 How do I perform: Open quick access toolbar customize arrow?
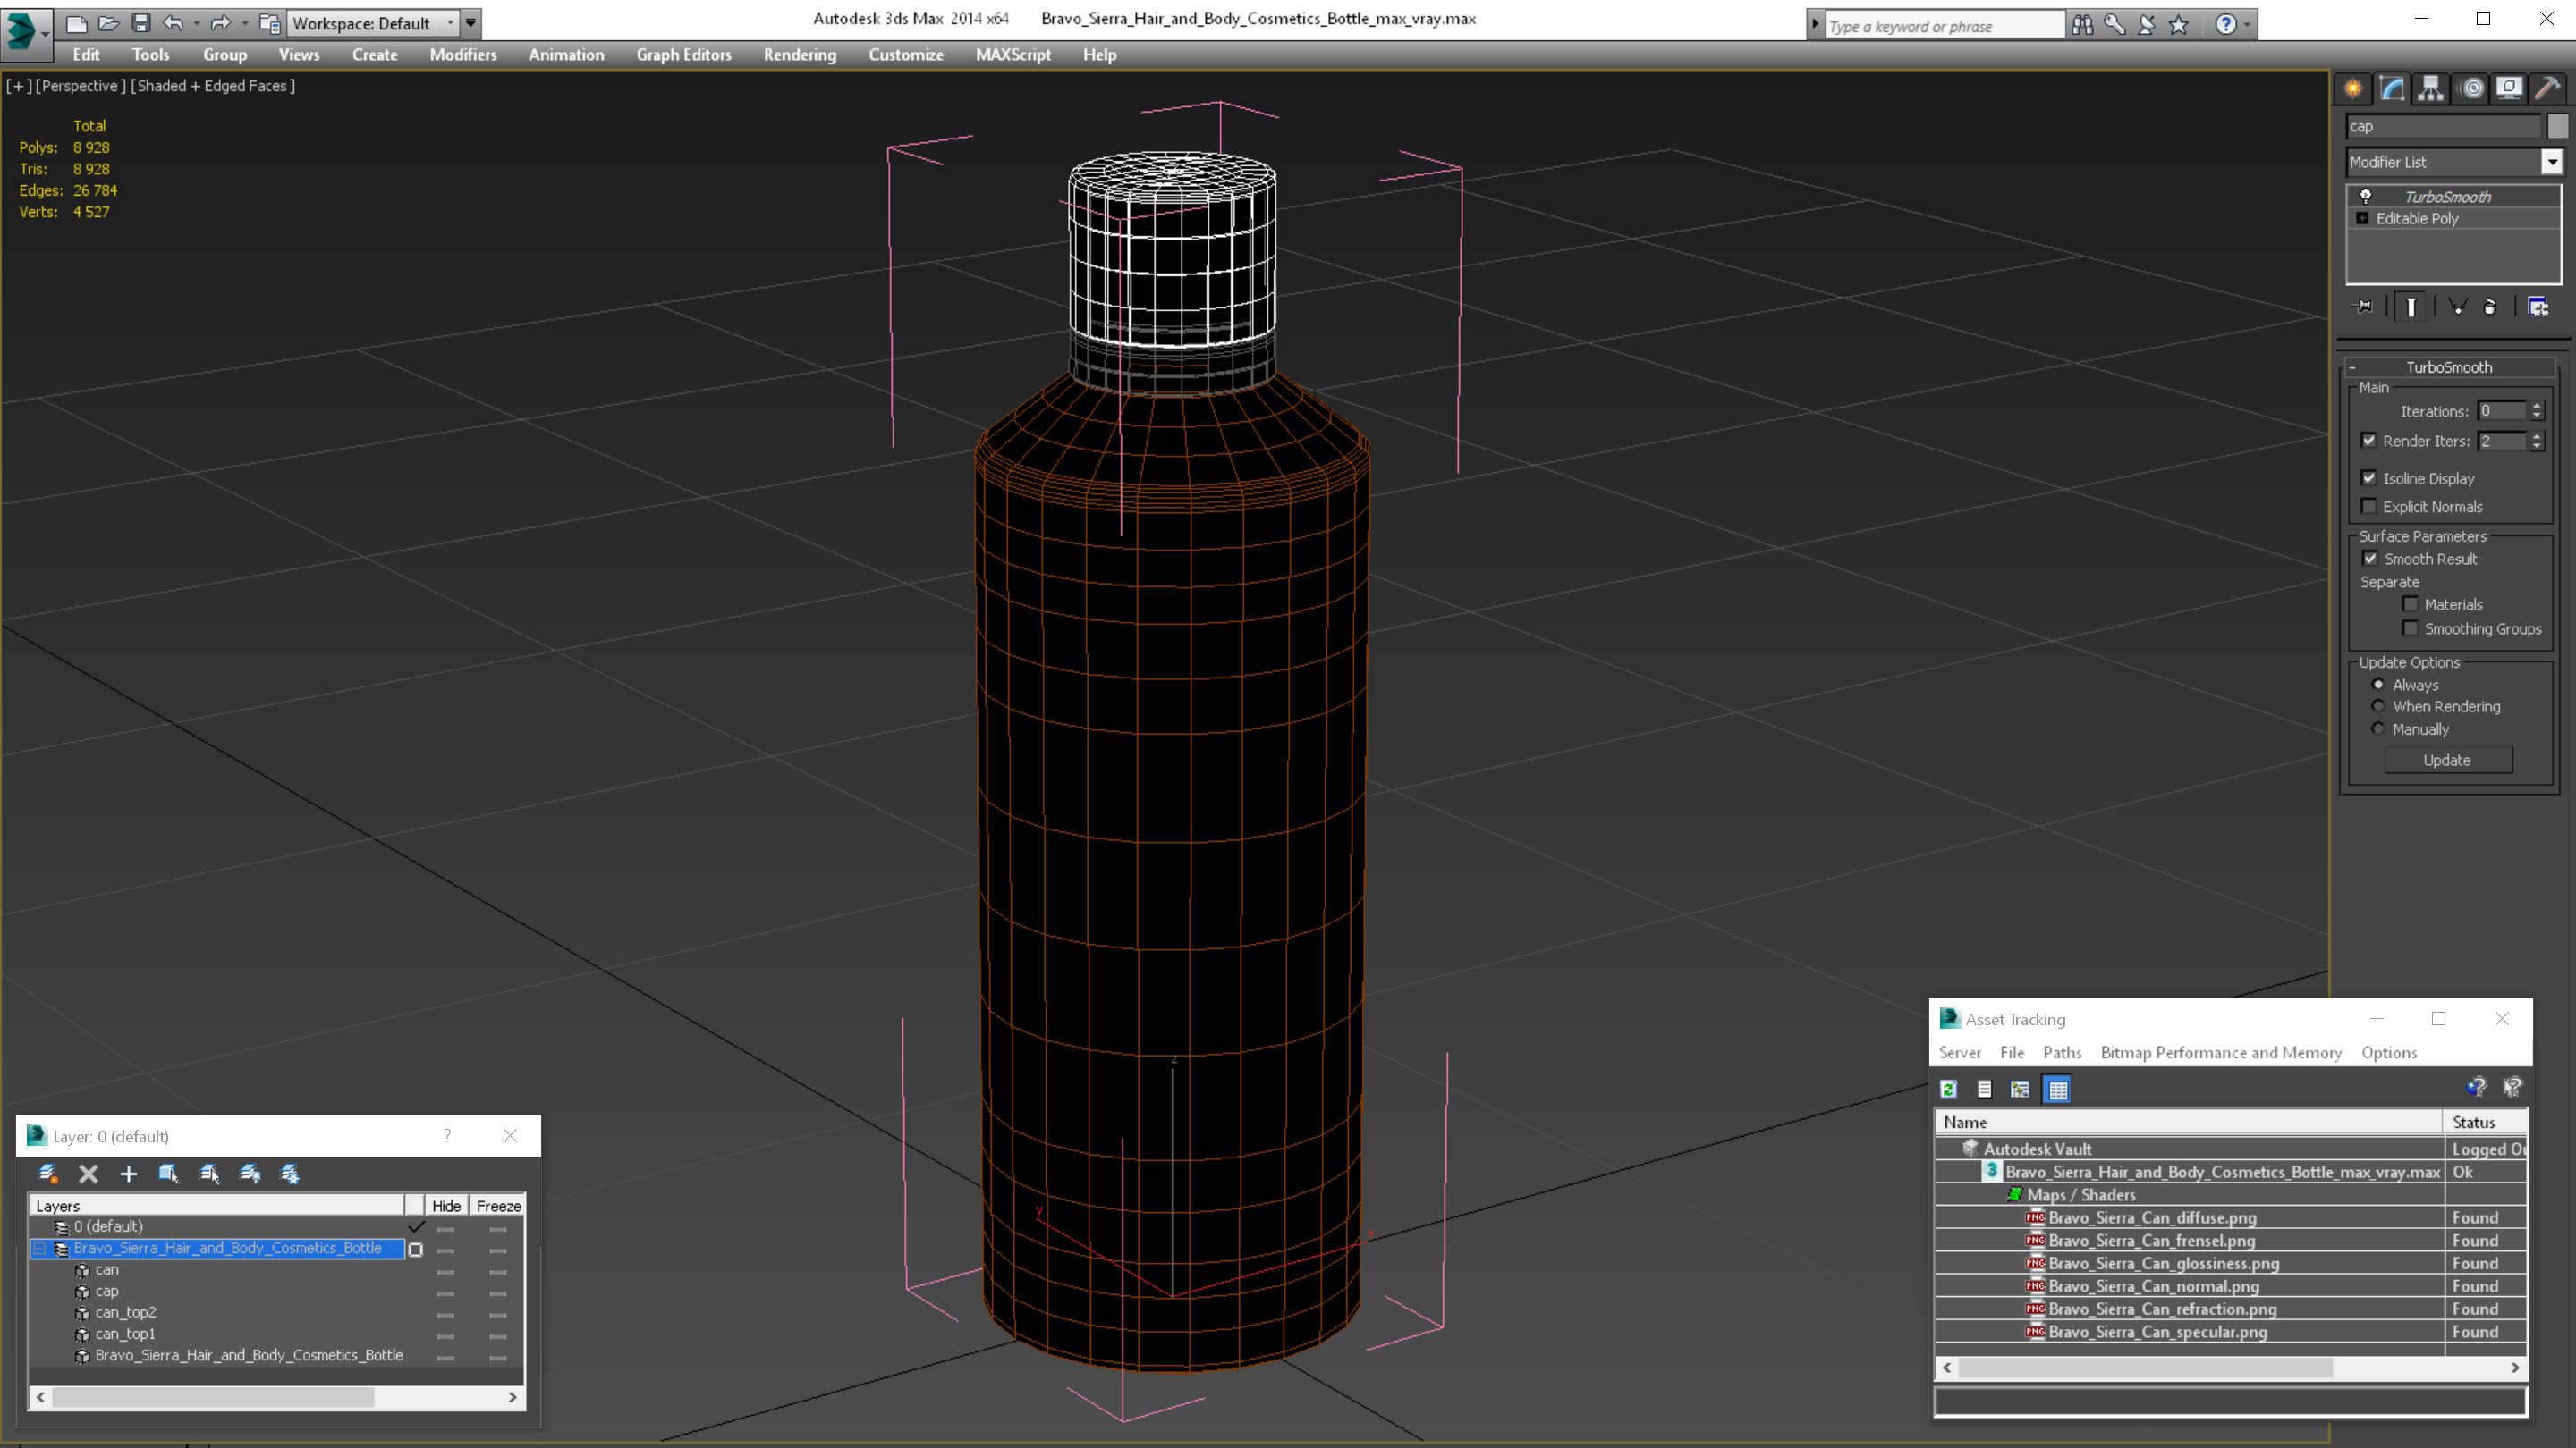470,23
